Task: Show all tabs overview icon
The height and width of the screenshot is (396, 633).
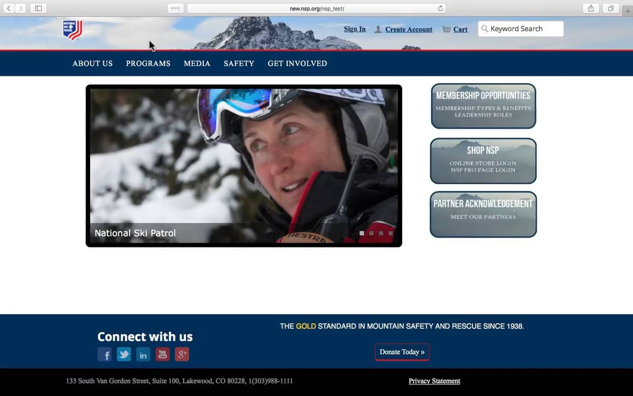Action: coord(611,8)
